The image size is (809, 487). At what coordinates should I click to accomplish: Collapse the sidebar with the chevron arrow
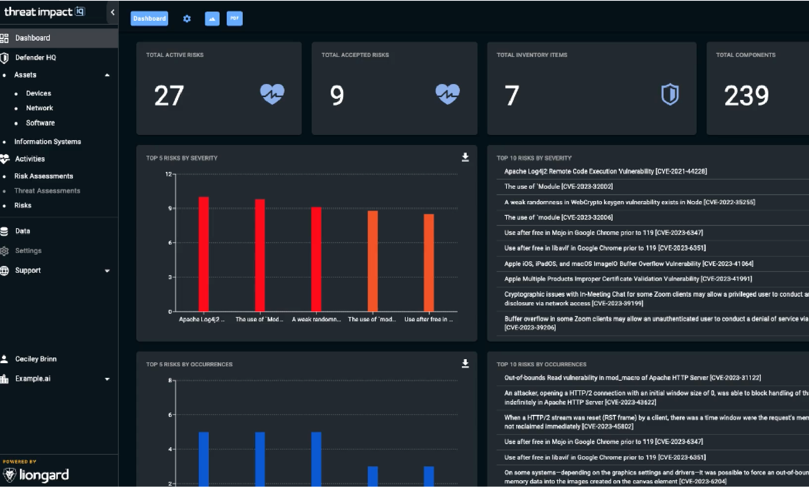pyautogui.click(x=112, y=12)
